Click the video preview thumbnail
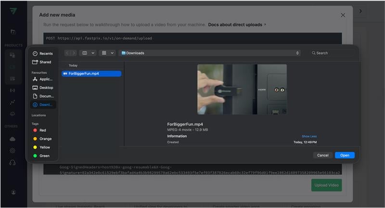Viewport: 385px width, 208px height. (x=242, y=89)
